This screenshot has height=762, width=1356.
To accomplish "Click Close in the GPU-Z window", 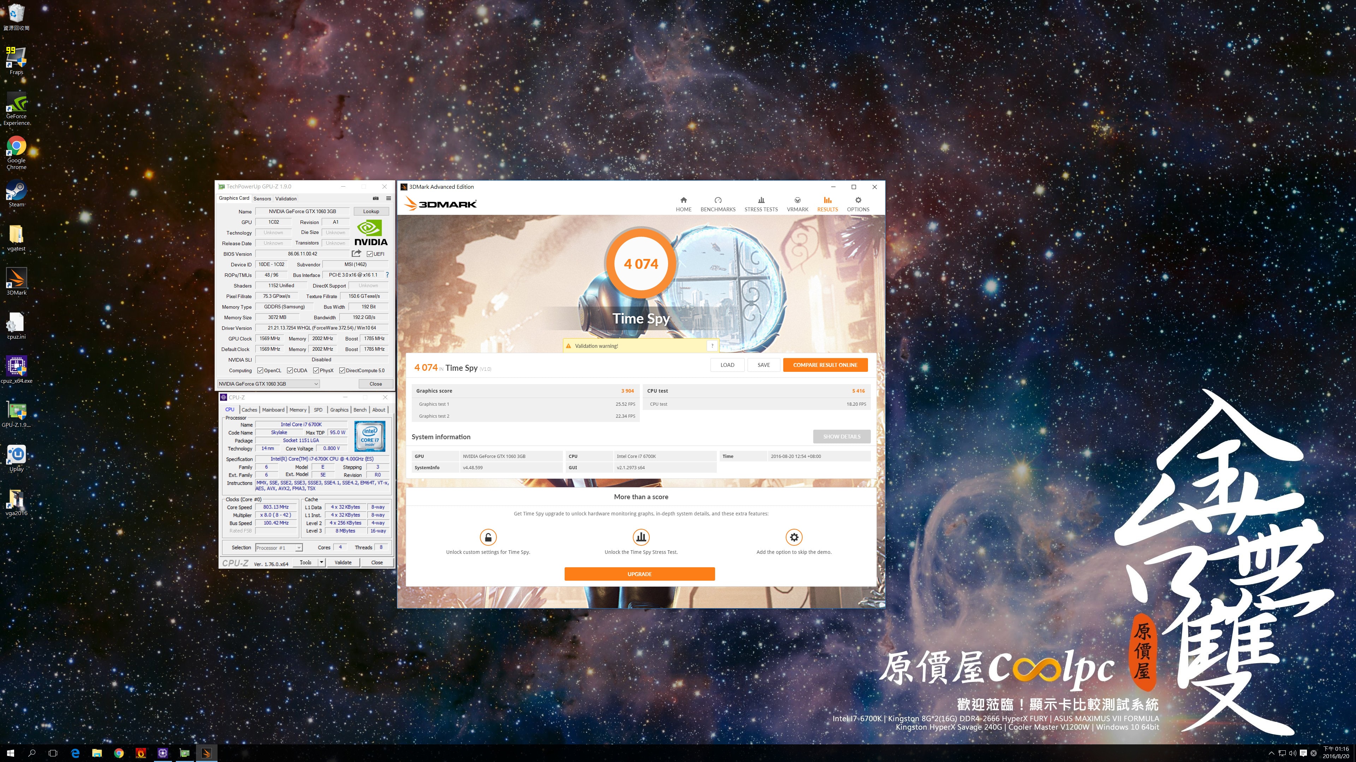I will 376,384.
